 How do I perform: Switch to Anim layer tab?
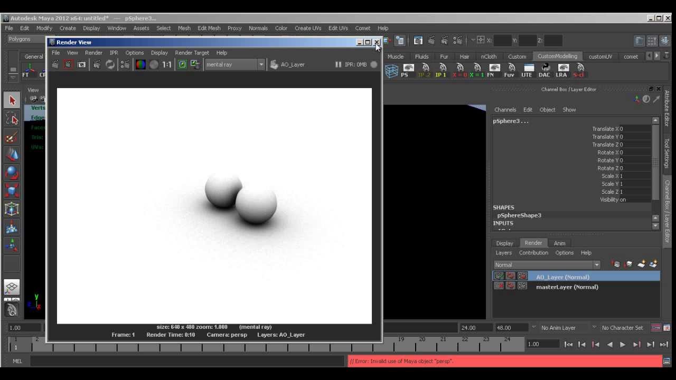559,243
